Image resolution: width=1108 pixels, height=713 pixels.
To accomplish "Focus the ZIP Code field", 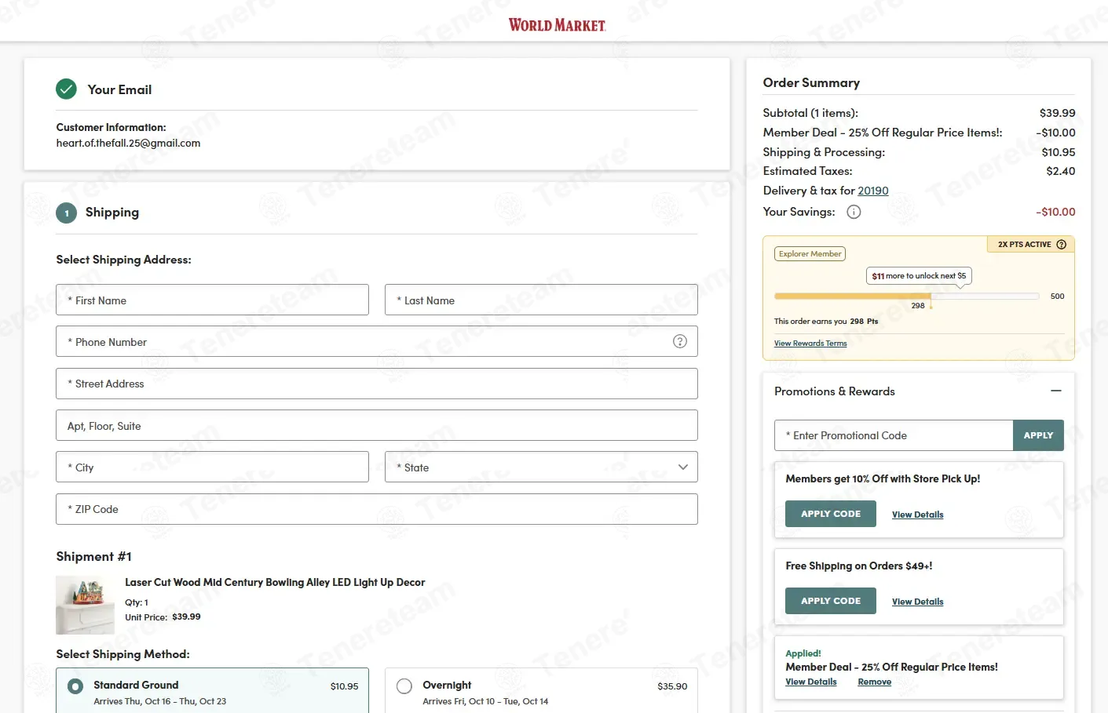I will [377, 509].
